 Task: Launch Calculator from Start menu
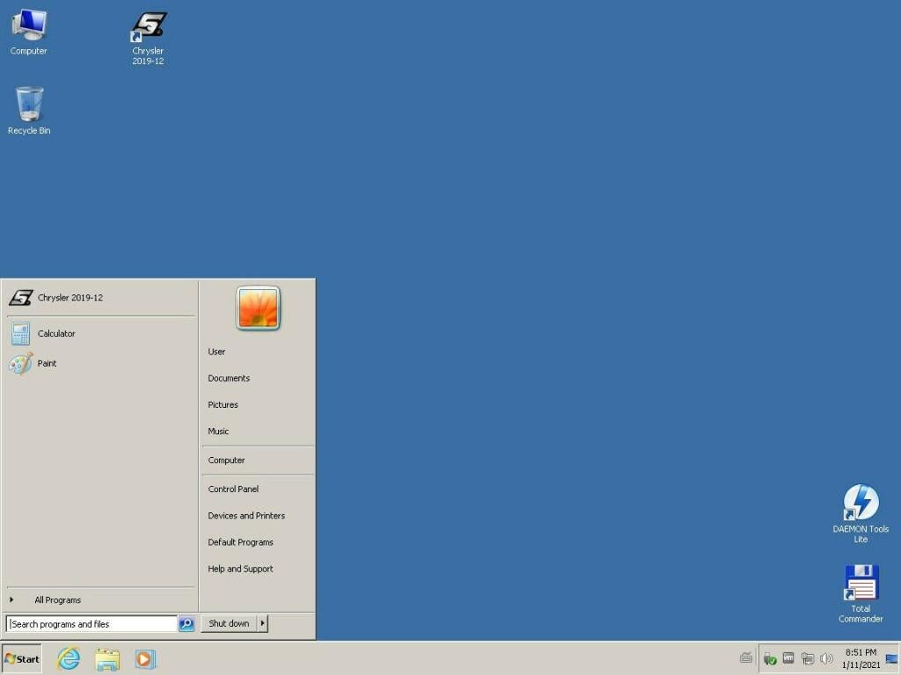[x=56, y=333]
